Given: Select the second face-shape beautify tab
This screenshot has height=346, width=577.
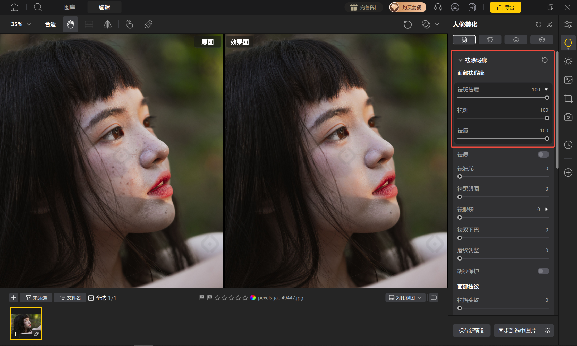Looking at the screenshot, I should coord(490,40).
